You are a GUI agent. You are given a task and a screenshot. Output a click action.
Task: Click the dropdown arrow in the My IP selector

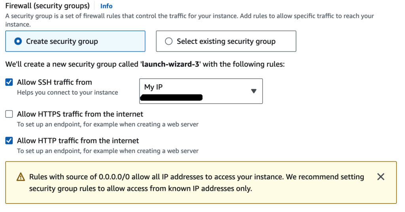coord(254,91)
